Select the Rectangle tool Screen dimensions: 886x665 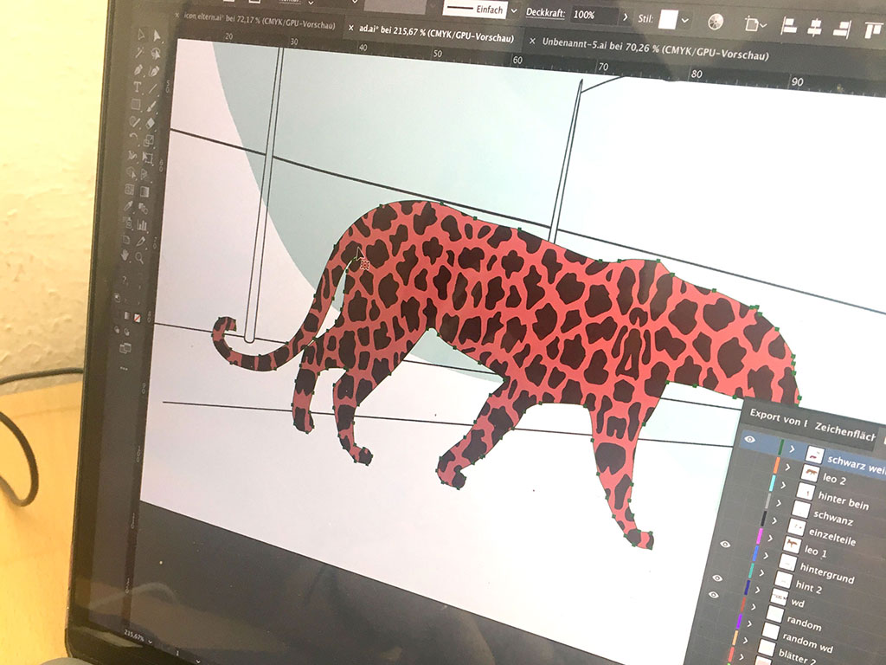tap(136, 104)
